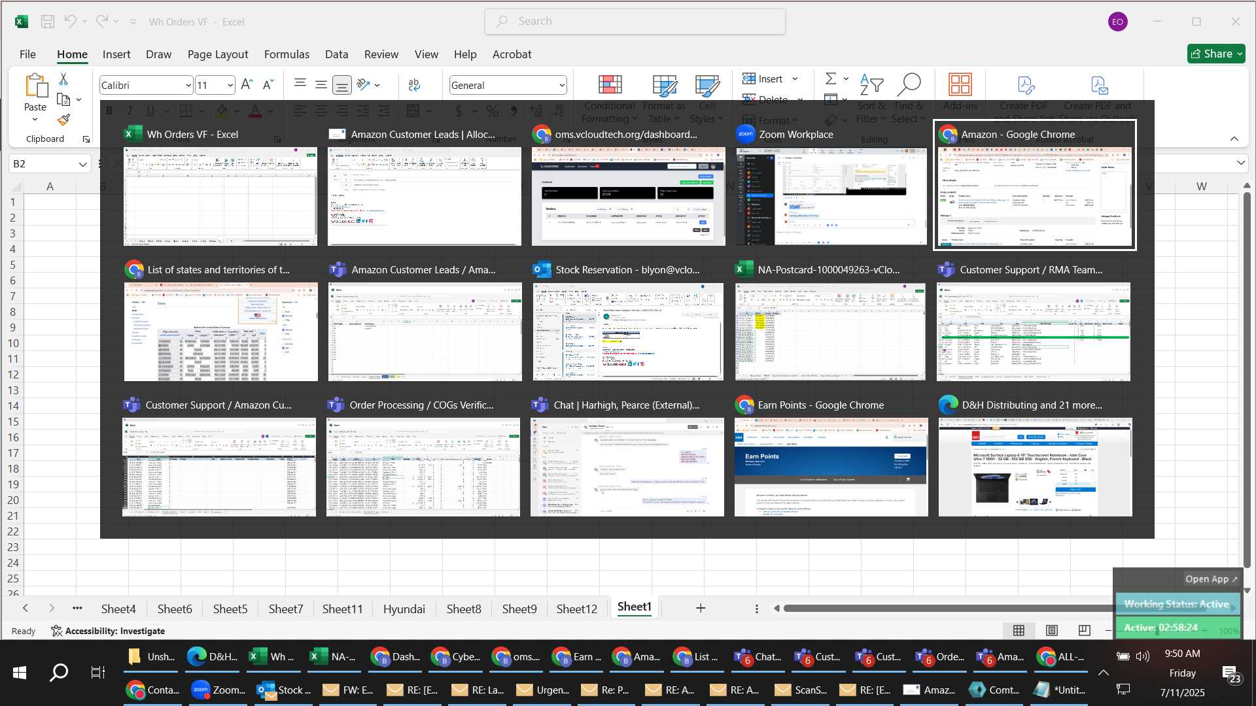Click the taskbar Search magnifier icon
This screenshot has width=1256, height=706.
(59, 673)
